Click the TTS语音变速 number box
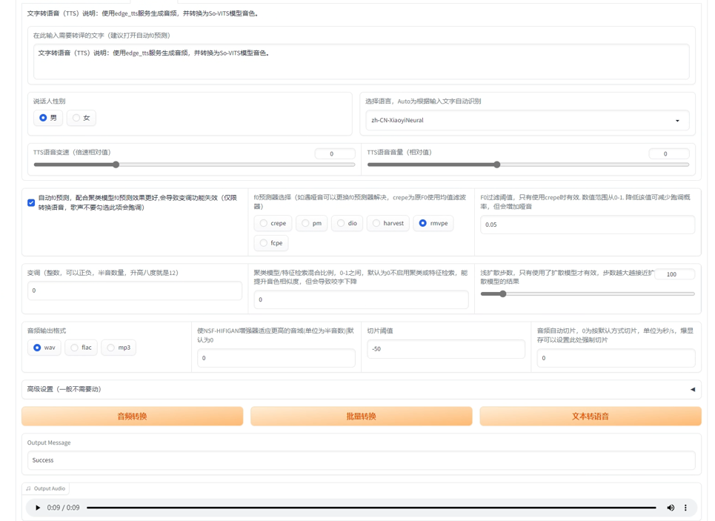The image size is (715, 521). point(335,153)
